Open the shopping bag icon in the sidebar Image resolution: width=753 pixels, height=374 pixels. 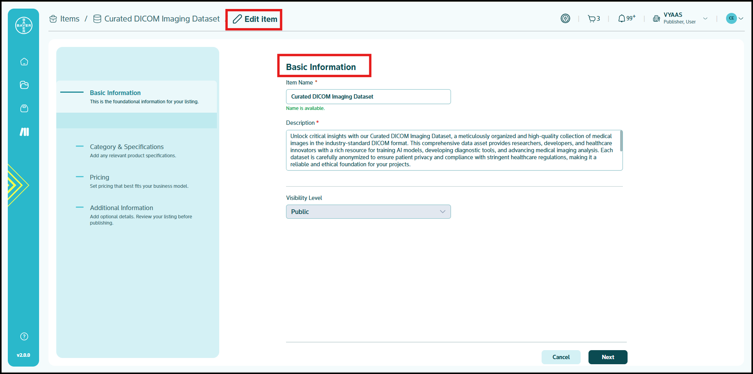coord(24,108)
